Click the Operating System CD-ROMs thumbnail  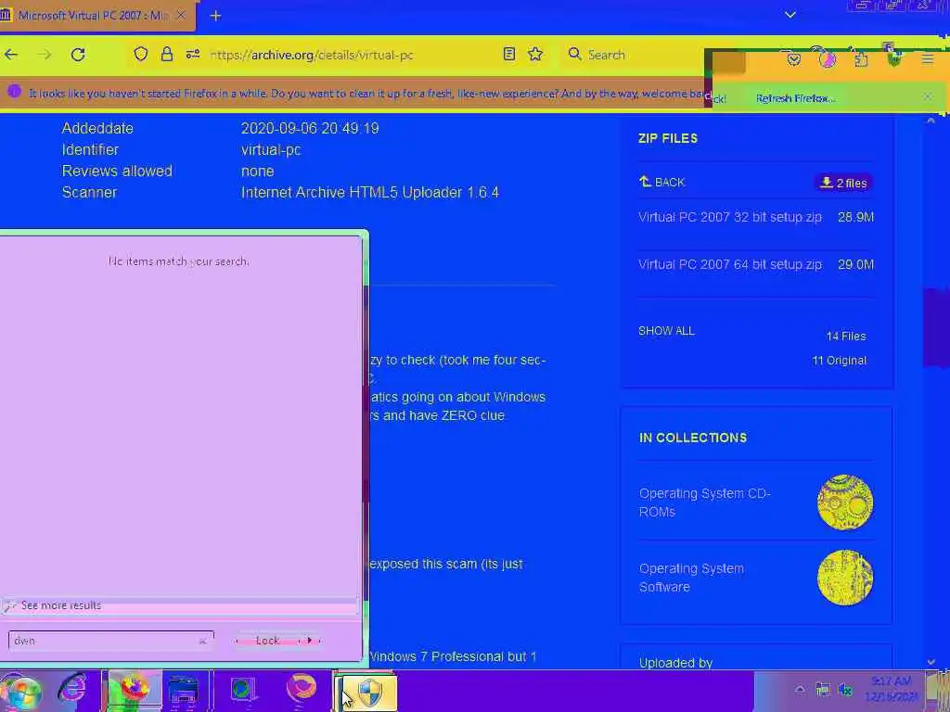845,502
